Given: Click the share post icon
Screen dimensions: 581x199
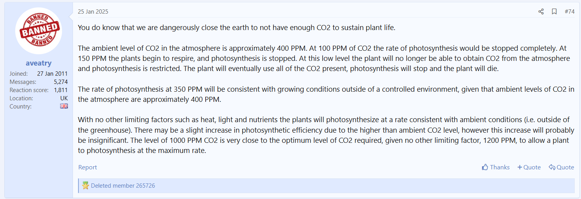Looking at the screenshot, I should [541, 12].
